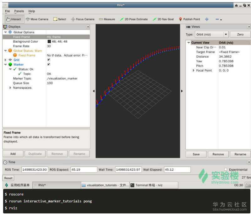Choose the Focus Camera tool
Image resolution: width=251 pixels, height=214 pixels.
click(83, 19)
